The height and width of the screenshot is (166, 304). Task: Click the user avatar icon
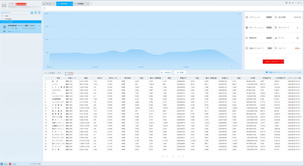coord(4,5)
